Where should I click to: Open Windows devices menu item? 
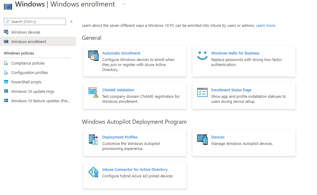coord(26,32)
